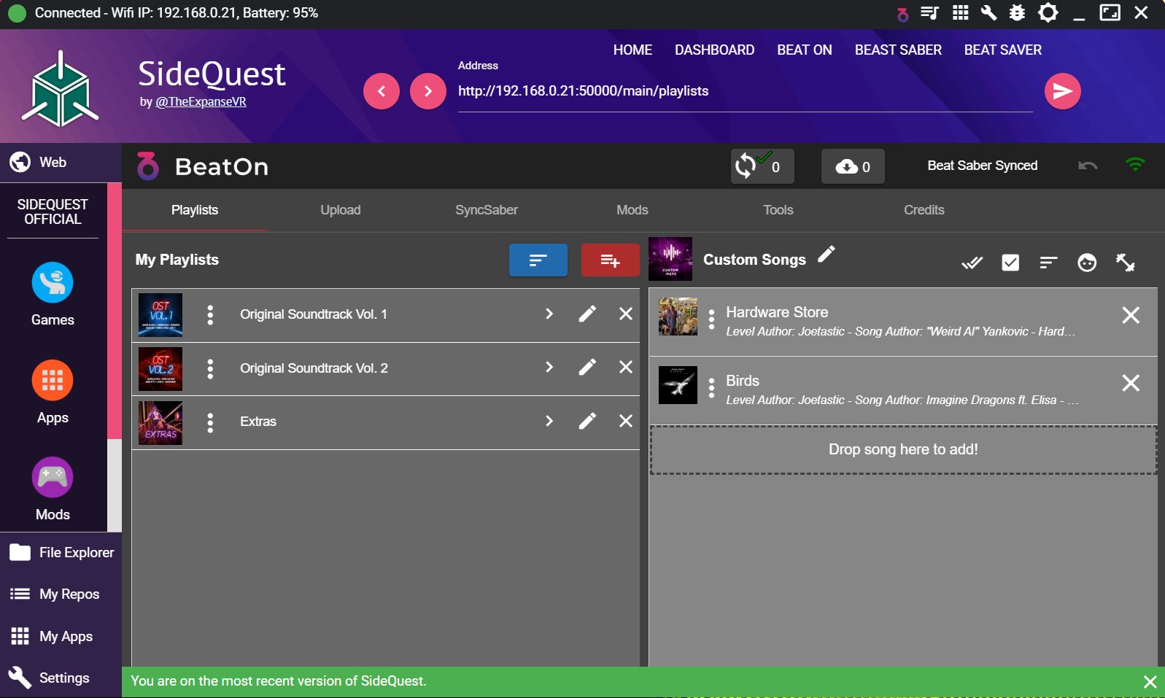
Task: Open Apps in the sidebar
Action: pyautogui.click(x=53, y=392)
